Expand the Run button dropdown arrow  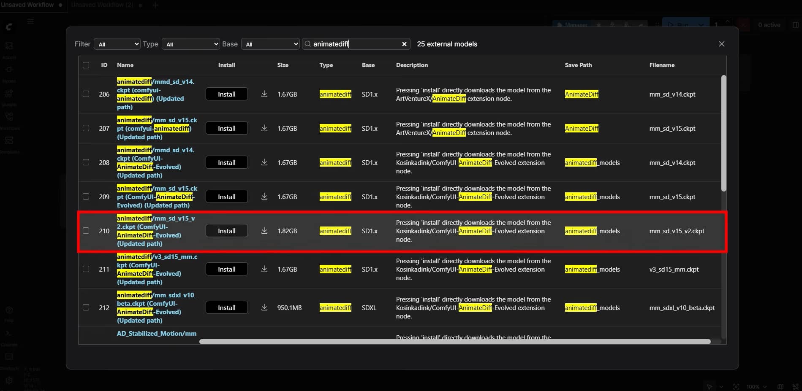tap(701, 25)
